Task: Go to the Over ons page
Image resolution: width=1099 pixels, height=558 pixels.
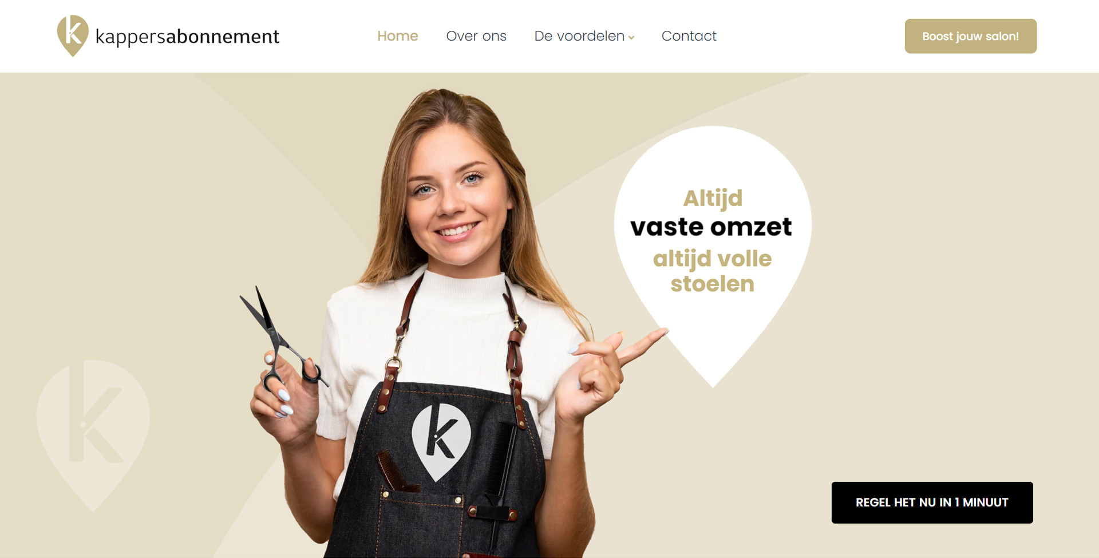Action: pos(476,36)
